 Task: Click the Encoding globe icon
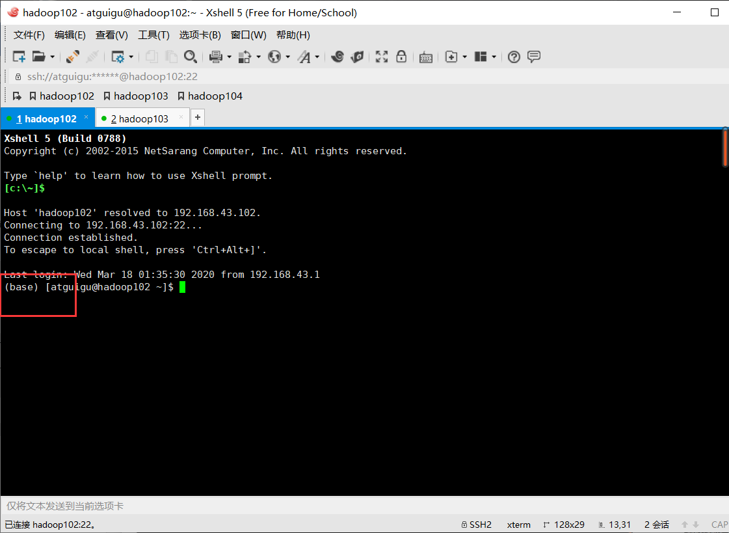[274, 57]
